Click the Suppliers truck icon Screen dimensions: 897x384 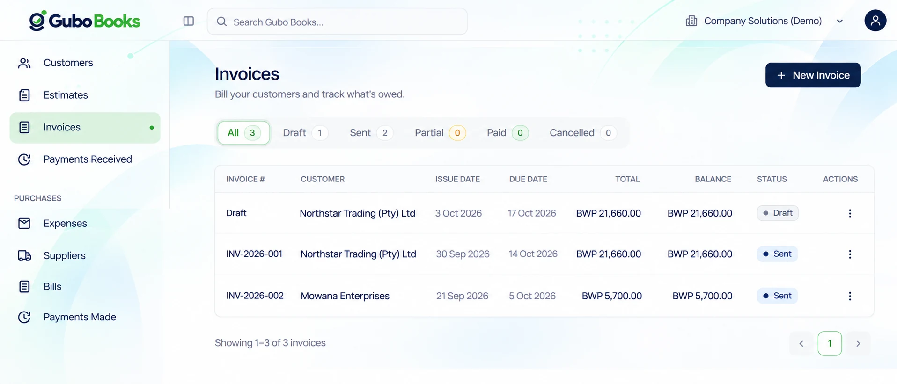coord(24,255)
